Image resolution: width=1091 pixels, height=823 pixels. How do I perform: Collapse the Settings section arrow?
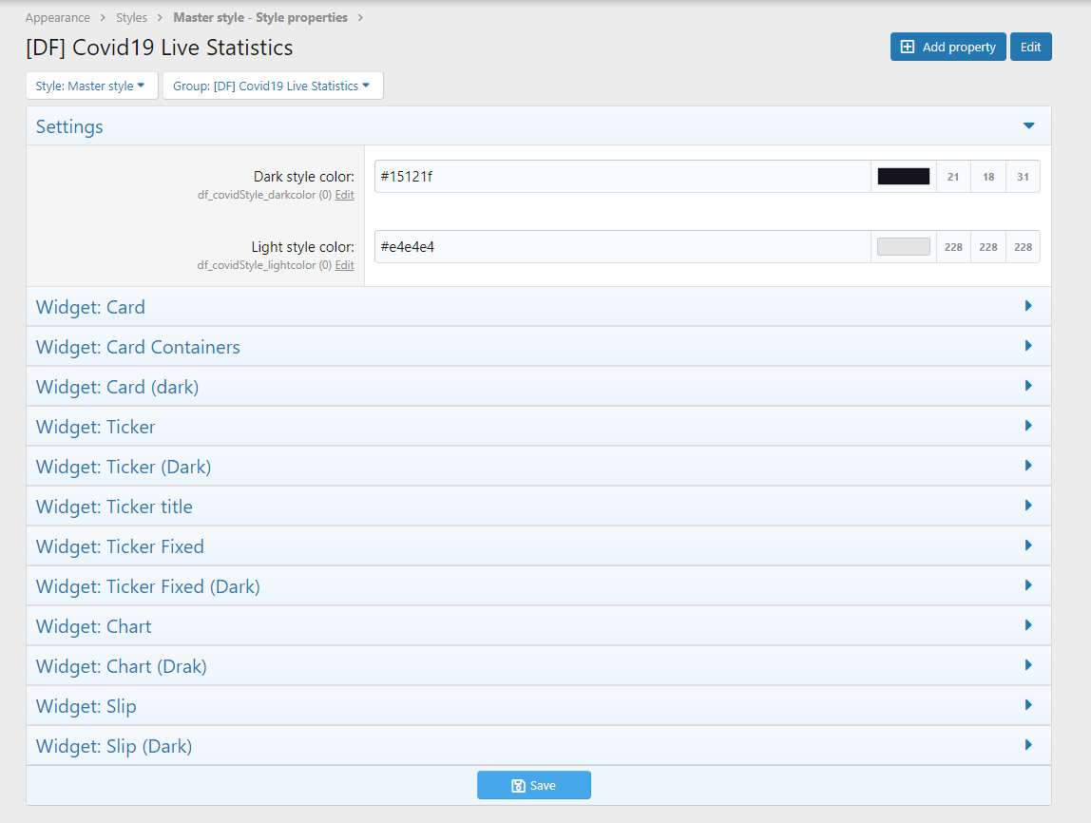point(1028,126)
